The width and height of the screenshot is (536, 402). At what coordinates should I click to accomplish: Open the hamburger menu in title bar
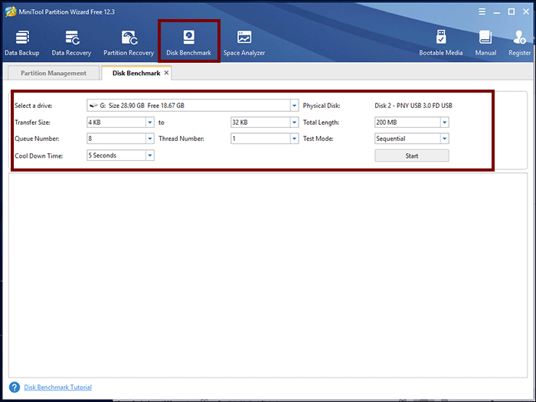[x=482, y=11]
